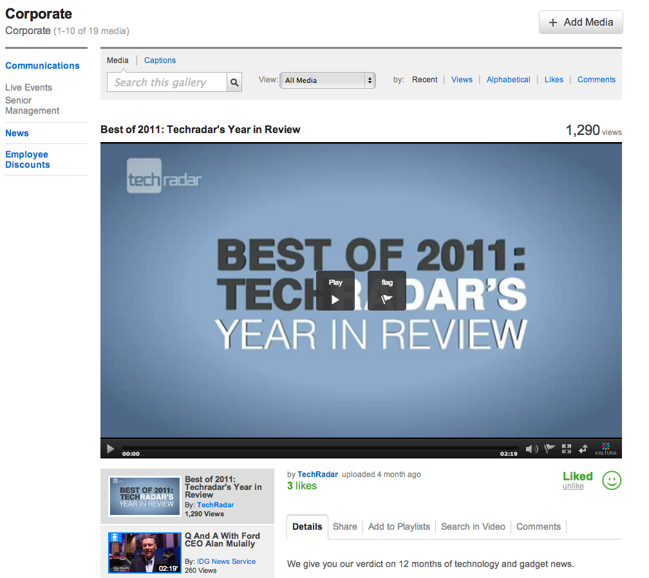Click the TechRadar uploader link beside uploaded date
The width and height of the screenshot is (649, 578).
click(x=317, y=474)
